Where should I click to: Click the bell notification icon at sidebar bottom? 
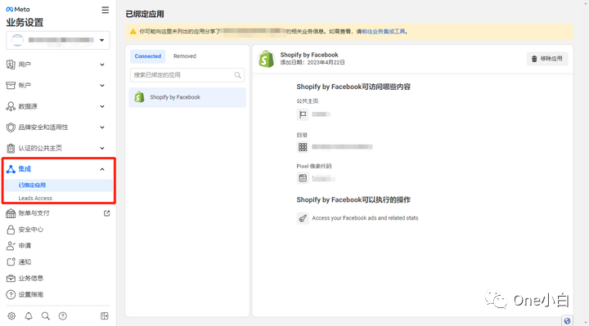click(29, 316)
